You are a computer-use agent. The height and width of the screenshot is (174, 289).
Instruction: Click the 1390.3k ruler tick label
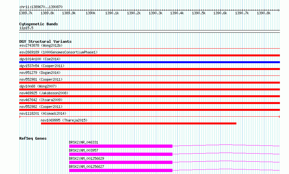156,13
